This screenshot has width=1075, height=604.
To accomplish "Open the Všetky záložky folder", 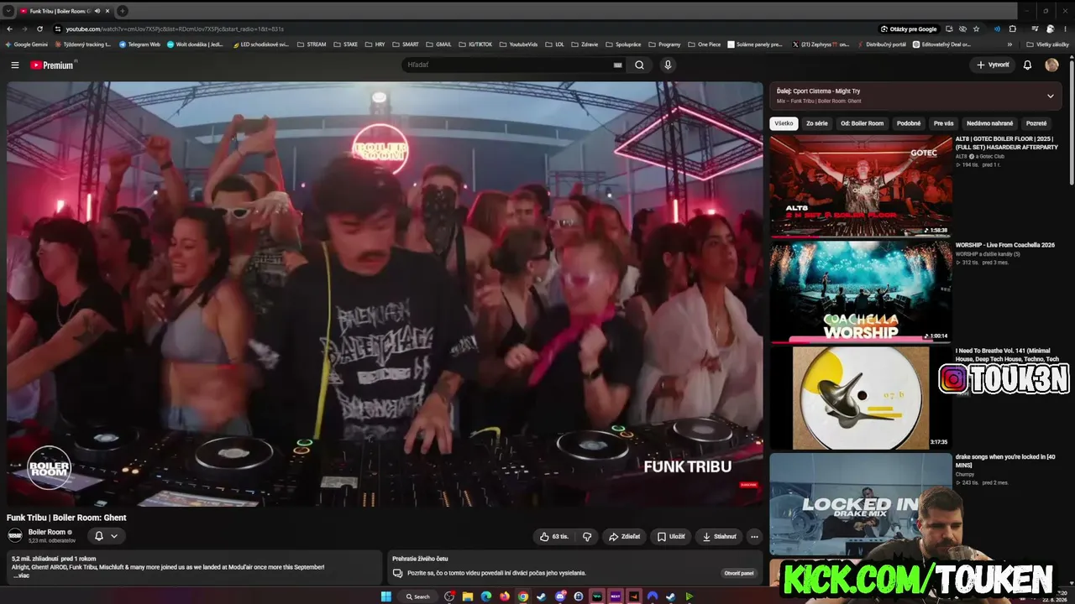I will pos(1047,44).
